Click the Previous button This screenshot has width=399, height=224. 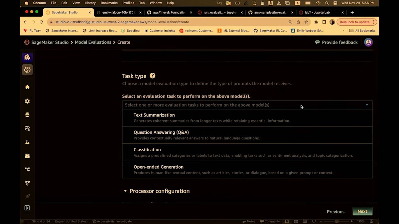tap(335, 212)
